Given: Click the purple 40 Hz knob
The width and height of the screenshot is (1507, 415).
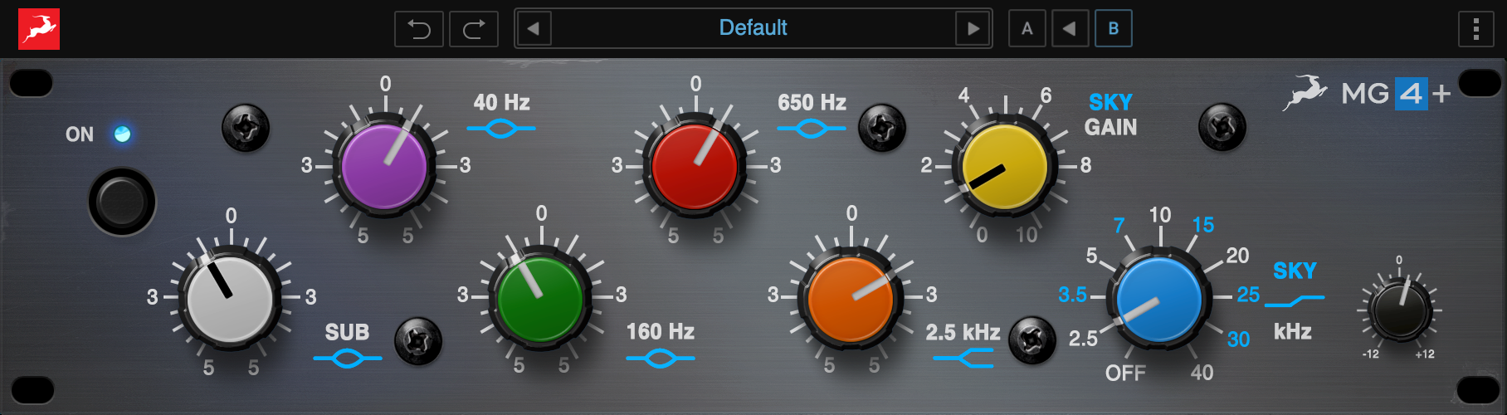Looking at the screenshot, I should pyautogui.click(x=384, y=166).
